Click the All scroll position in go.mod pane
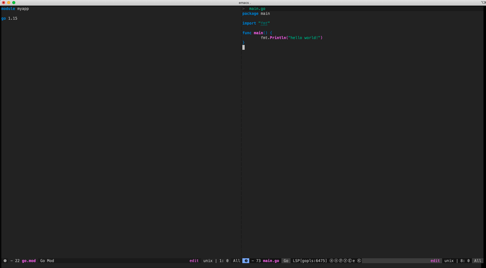This screenshot has height=268, width=486. pyautogui.click(x=237, y=261)
